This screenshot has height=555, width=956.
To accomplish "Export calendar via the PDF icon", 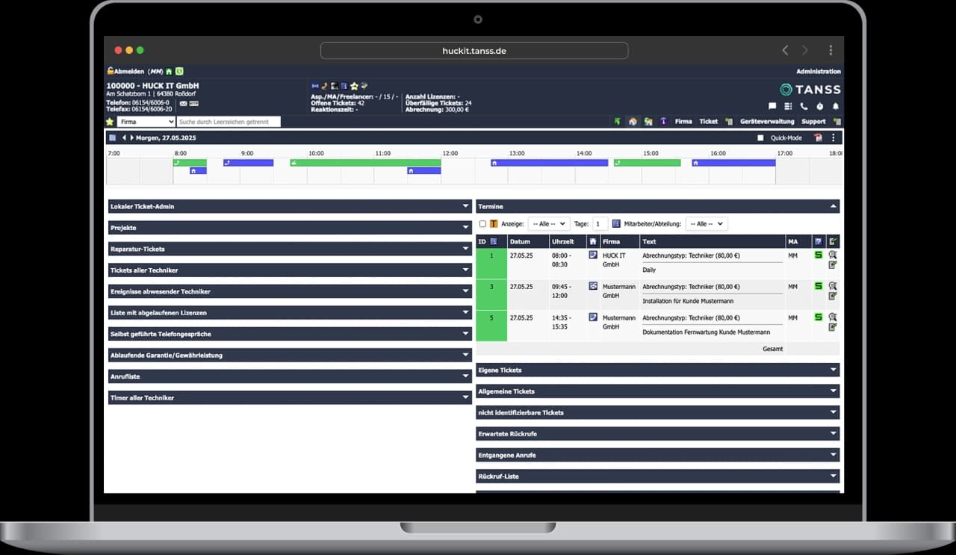I will 818,138.
